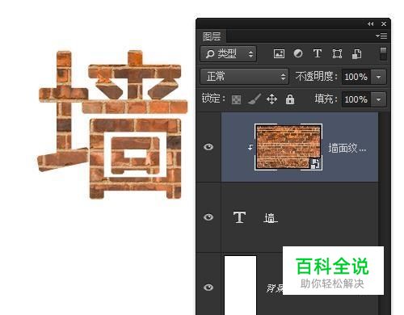The image size is (404, 315).
Task: Hide the brick texture layer
Action: [208, 147]
